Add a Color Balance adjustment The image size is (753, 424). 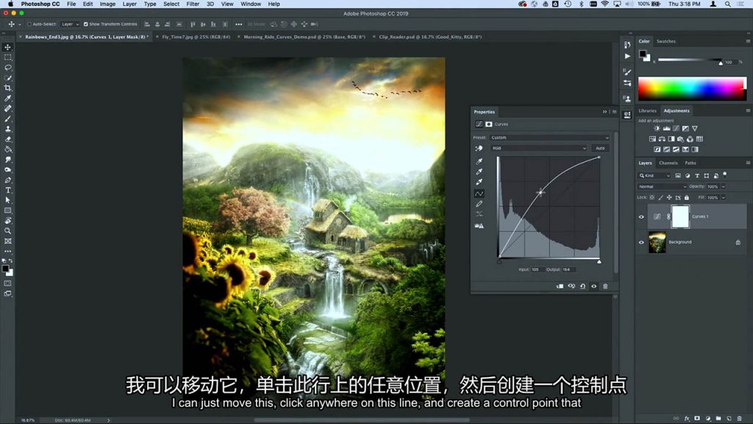point(662,139)
